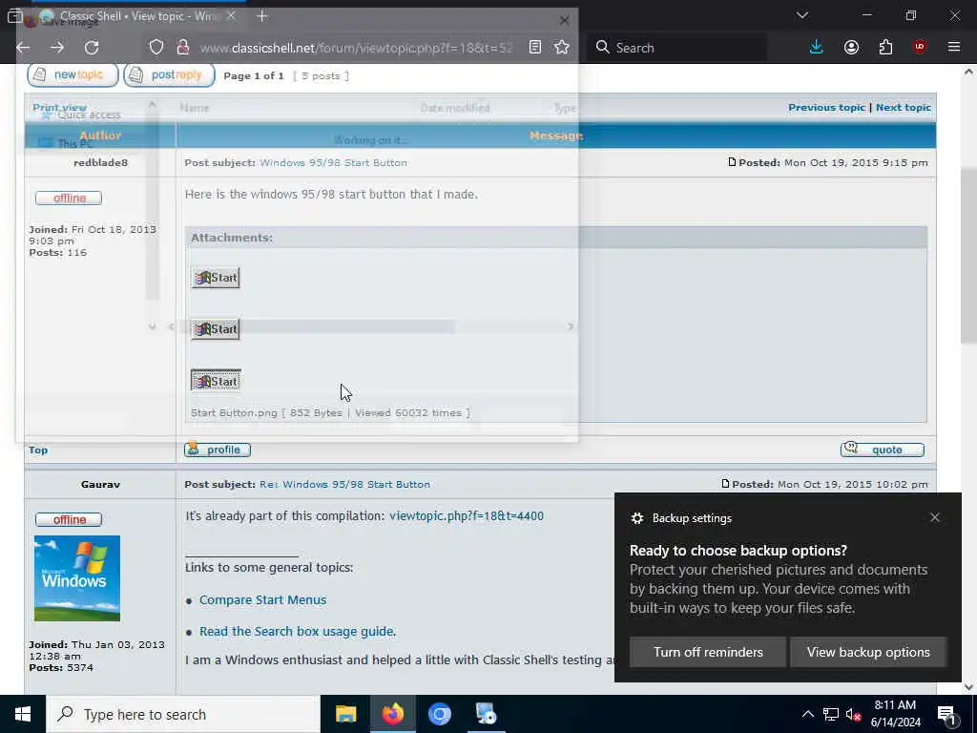Screen dimensions: 977x733
Task: Click Turn off reminders
Action: point(708,652)
